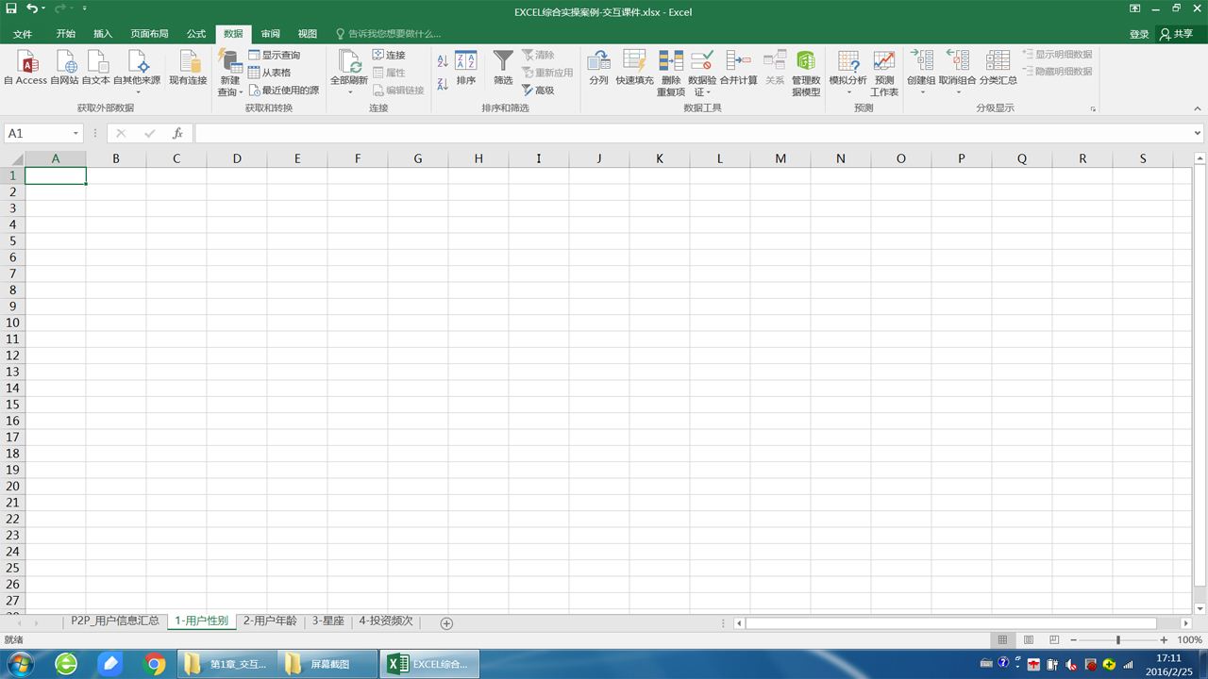Click the 分列 text-to-columns icon

click(598, 68)
